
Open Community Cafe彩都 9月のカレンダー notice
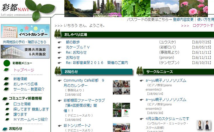(84, 83)
